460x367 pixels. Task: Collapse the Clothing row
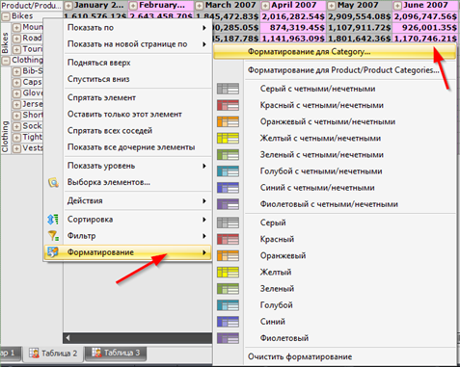pos(6,61)
